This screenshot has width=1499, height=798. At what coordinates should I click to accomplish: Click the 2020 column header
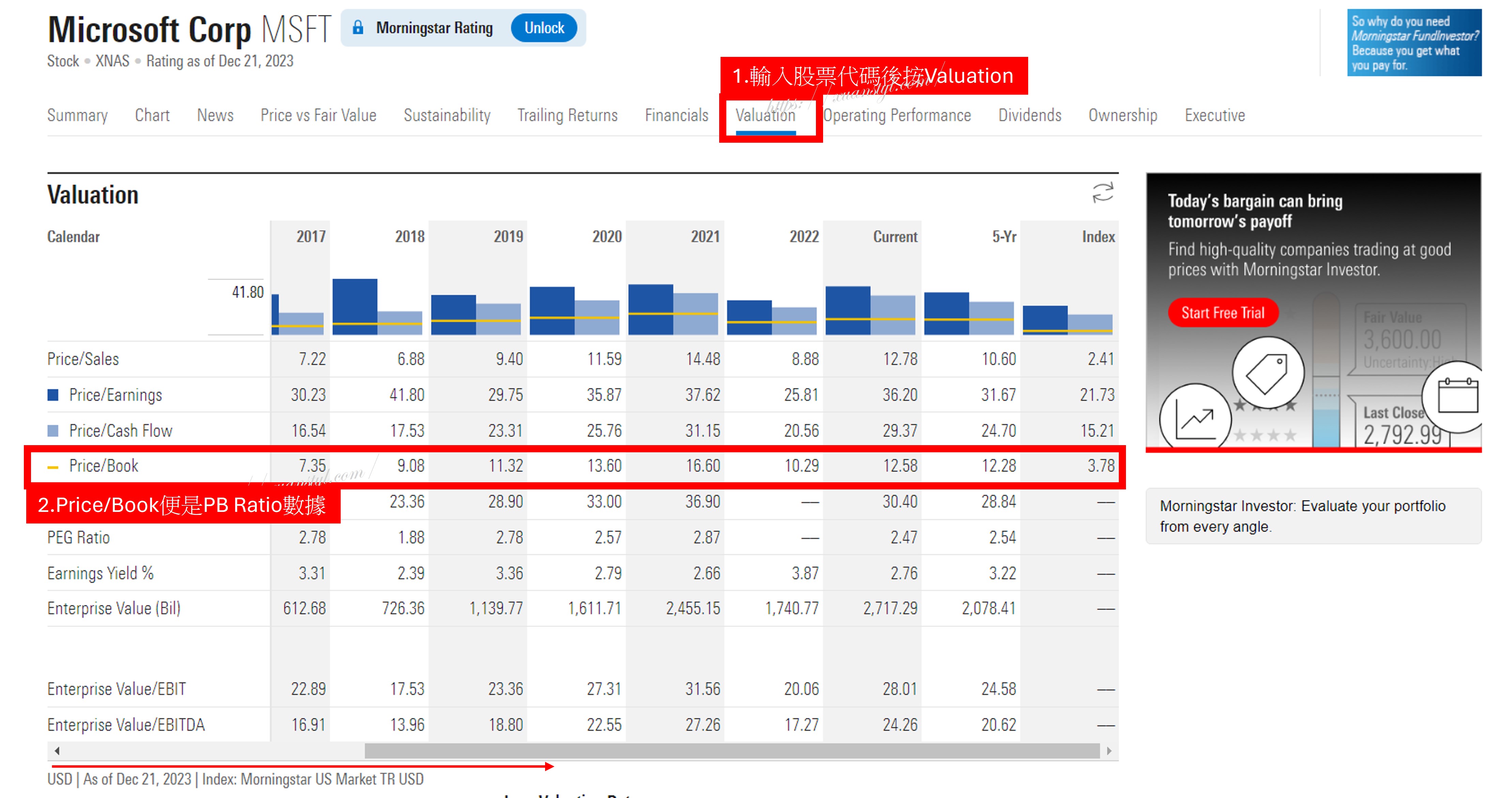click(x=607, y=237)
